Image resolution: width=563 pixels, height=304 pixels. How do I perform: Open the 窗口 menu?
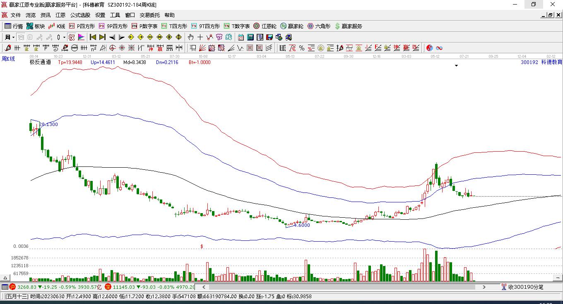point(130,15)
